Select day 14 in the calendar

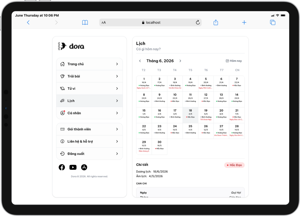click(x=237, y=99)
